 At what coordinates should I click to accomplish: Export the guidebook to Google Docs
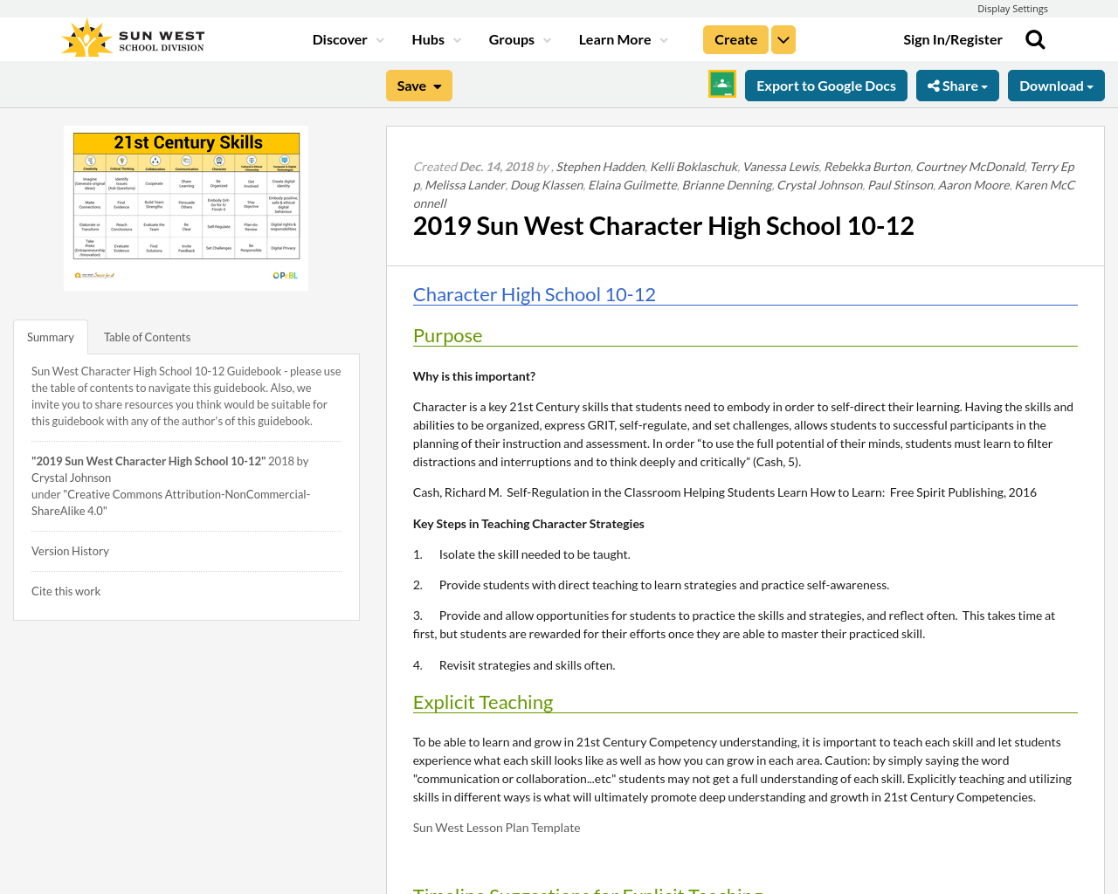826,84
